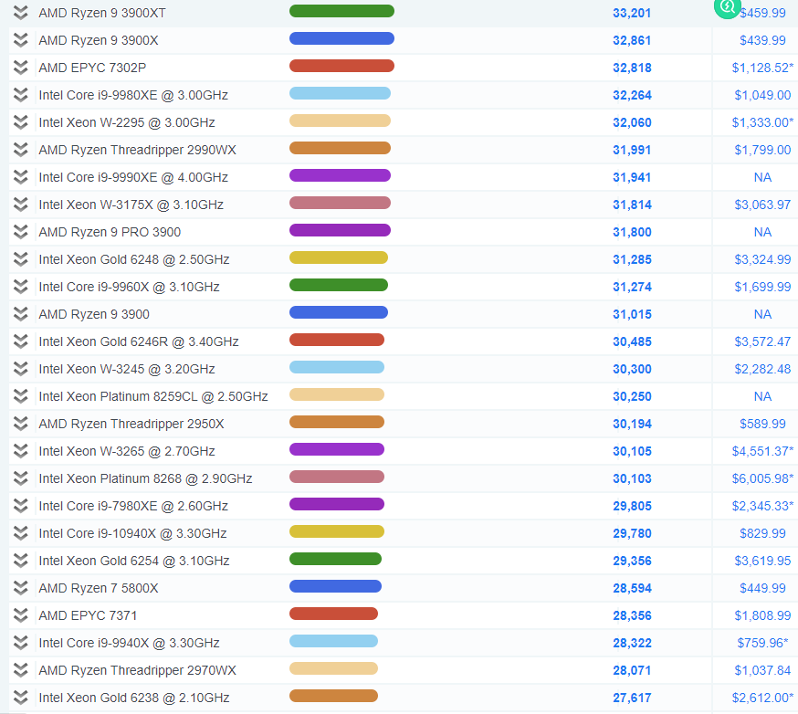This screenshot has height=714, width=798.
Task: Expand the Threadripper 2970WX row chevron
Action: click(20, 670)
